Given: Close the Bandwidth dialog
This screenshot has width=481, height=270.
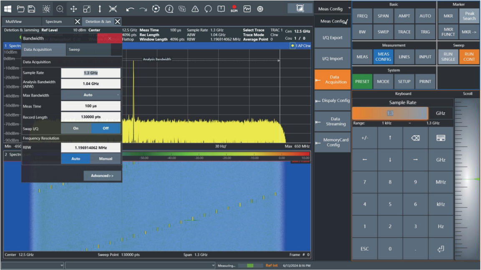Looking at the screenshot, I should [x=110, y=38].
